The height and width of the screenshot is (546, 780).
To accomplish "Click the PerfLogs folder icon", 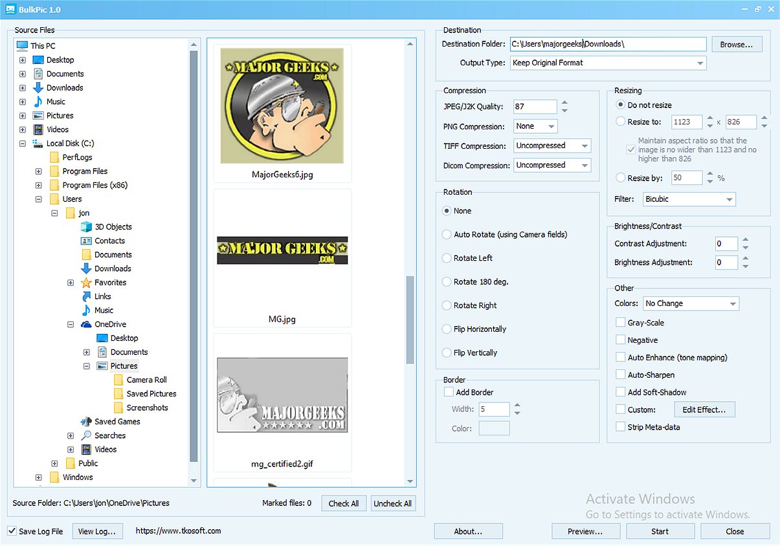I will [54, 157].
